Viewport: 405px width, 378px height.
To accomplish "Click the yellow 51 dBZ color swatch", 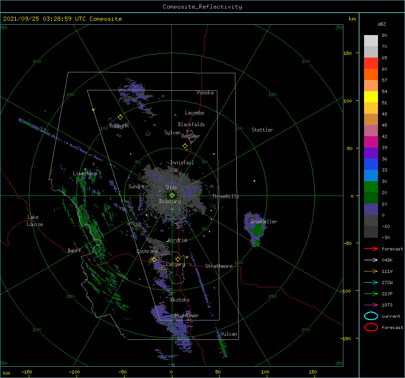I will pos(371,97).
